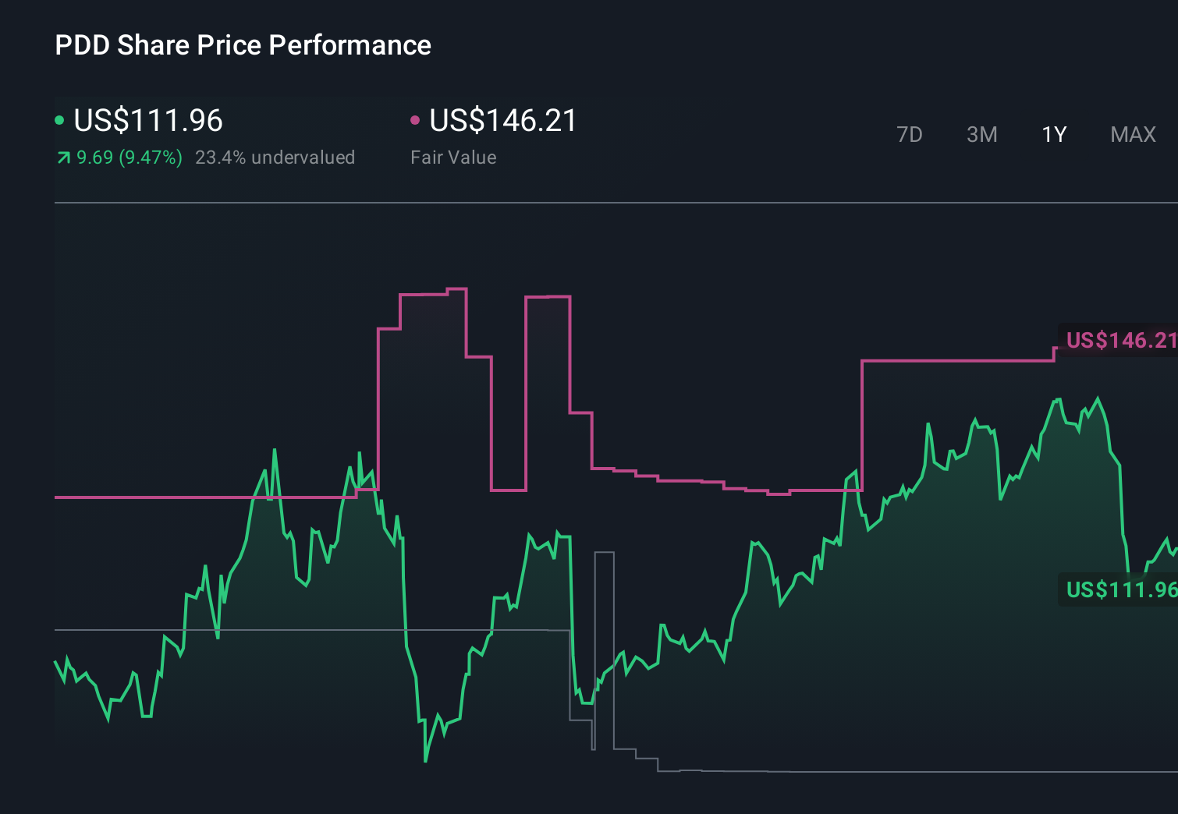The height and width of the screenshot is (814, 1178).
Task: Switch to the 3M view
Action: [x=981, y=134]
